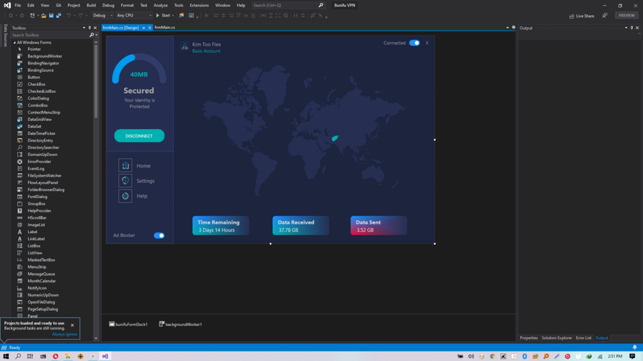Pin the Toolbox panel with auto-hide pin
Viewport: 643px width, 361px height.
point(90,28)
